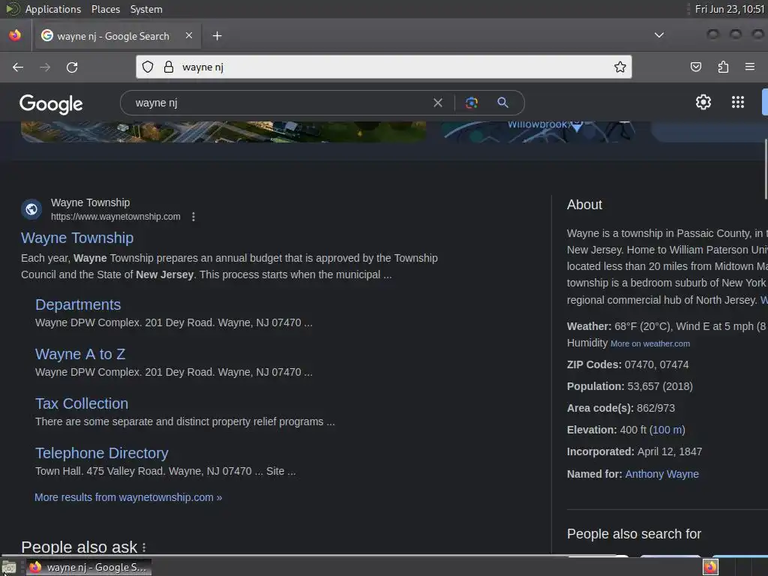Click the aerial photo thumbnail of Wayne
Image resolution: width=768 pixels, height=576 pixels.
click(x=223, y=132)
